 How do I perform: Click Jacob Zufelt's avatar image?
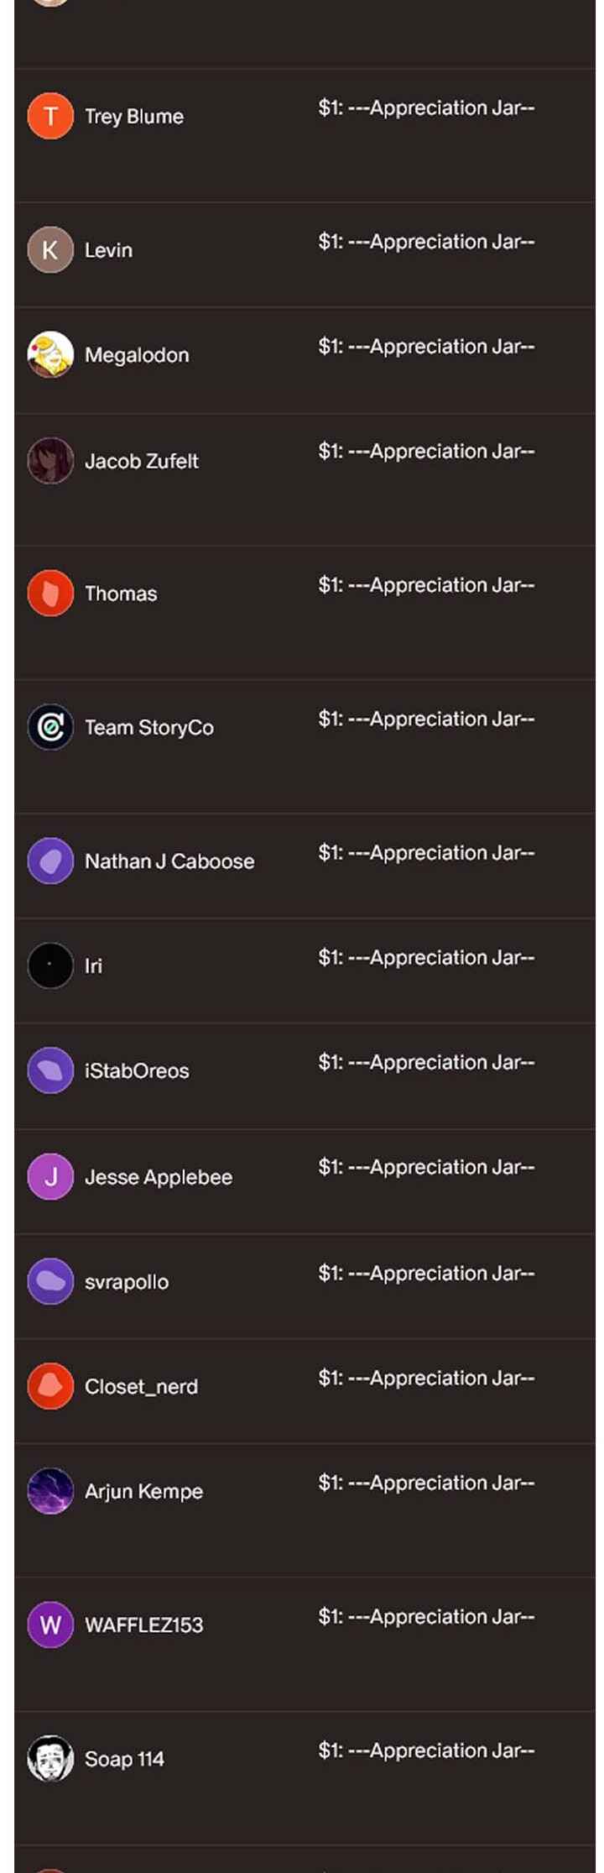[50, 460]
